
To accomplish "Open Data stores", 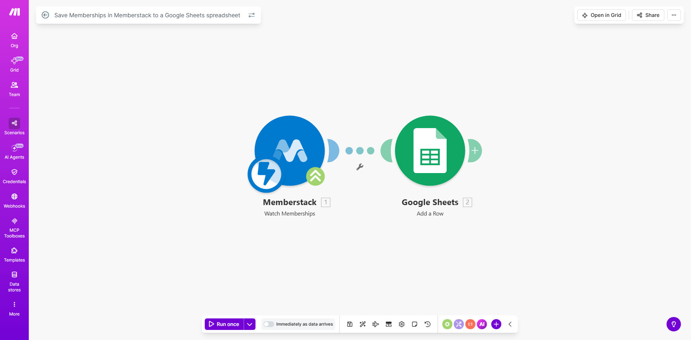I will click(14, 282).
